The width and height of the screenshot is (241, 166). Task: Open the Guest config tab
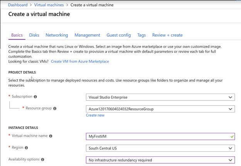[119, 35]
